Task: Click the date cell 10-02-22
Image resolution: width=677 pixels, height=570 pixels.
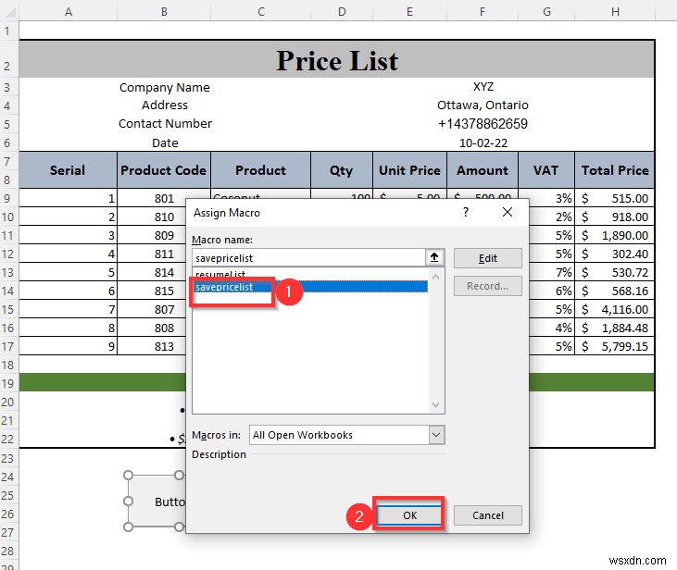Action: pos(483,142)
